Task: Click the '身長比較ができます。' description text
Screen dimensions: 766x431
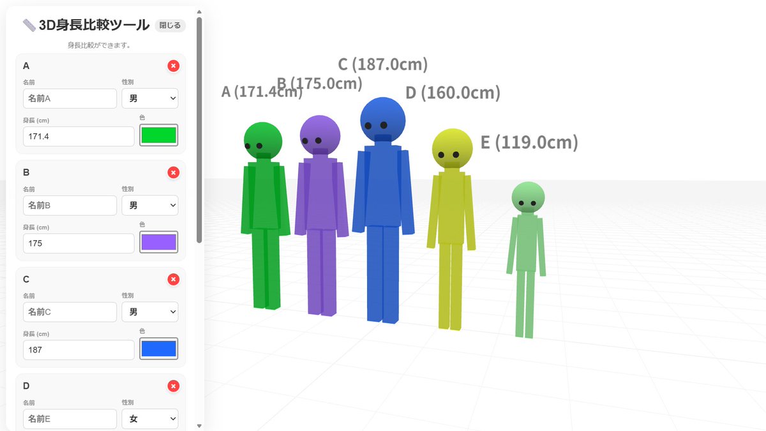Action: 100,45
